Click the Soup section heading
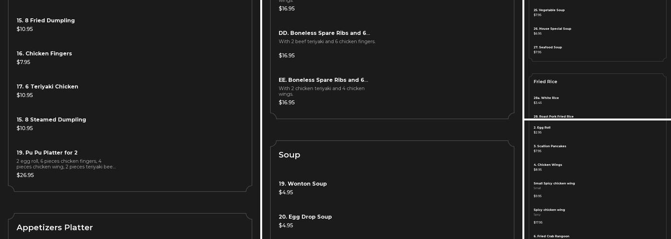Screen dimensions: 671x239 pyautogui.click(x=289, y=155)
